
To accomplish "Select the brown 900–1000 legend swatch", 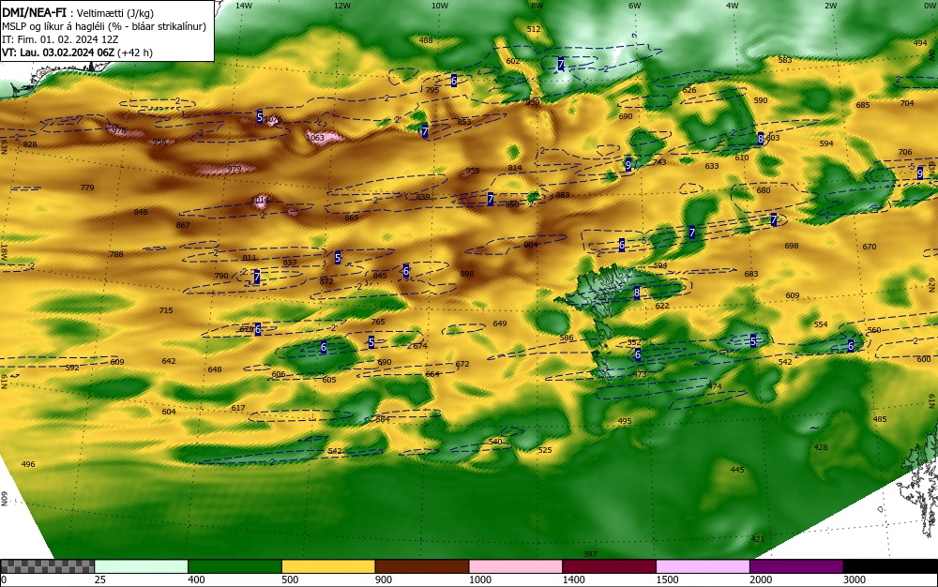I will pos(422,566).
